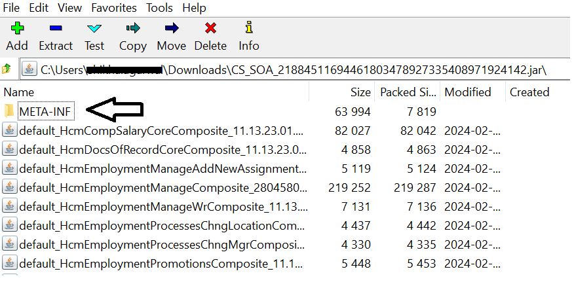Open the Help menu
574x284 pixels.
(194, 8)
